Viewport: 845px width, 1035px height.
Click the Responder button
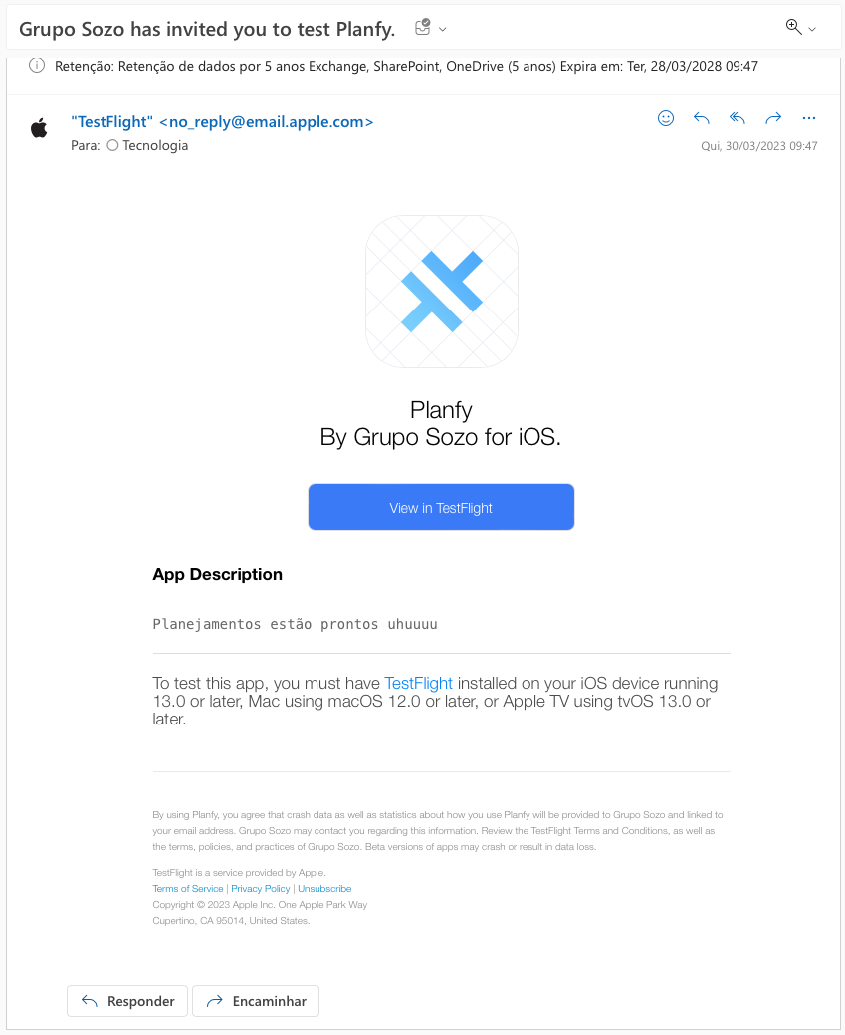pos(127,1001)
